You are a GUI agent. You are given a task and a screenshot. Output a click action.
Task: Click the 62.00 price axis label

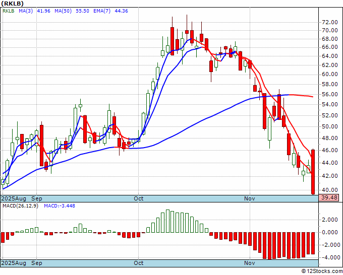330,65
